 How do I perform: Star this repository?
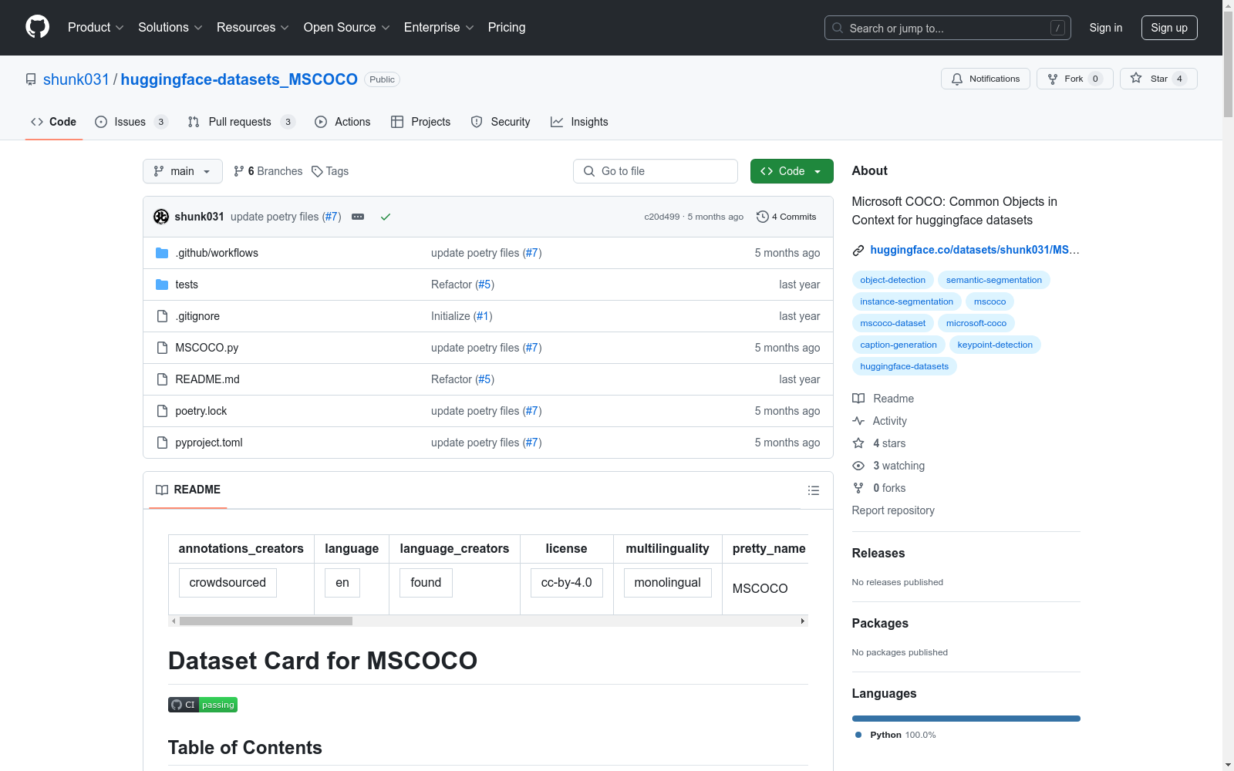click(x=1158, y=79)
